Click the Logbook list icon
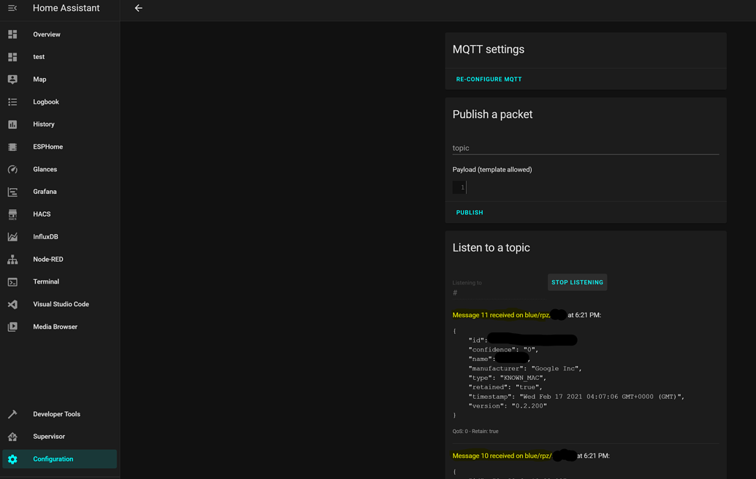This screenshot has width=756, height=479. coord(12,102)
